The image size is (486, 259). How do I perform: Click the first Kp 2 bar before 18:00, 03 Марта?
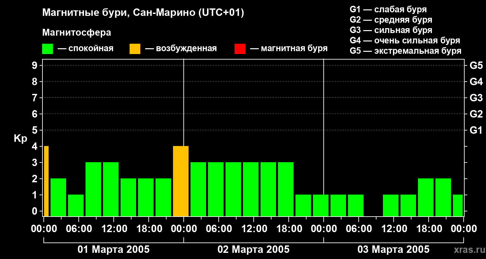[426, 197]
